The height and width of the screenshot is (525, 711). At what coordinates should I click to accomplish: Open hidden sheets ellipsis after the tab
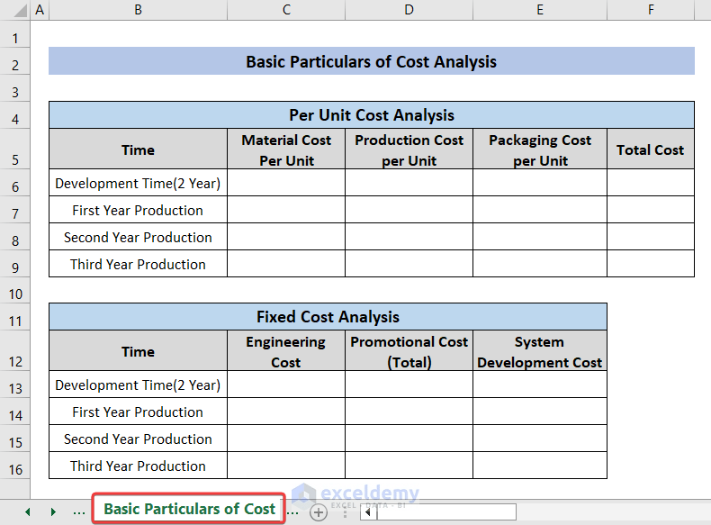(292, 511)
